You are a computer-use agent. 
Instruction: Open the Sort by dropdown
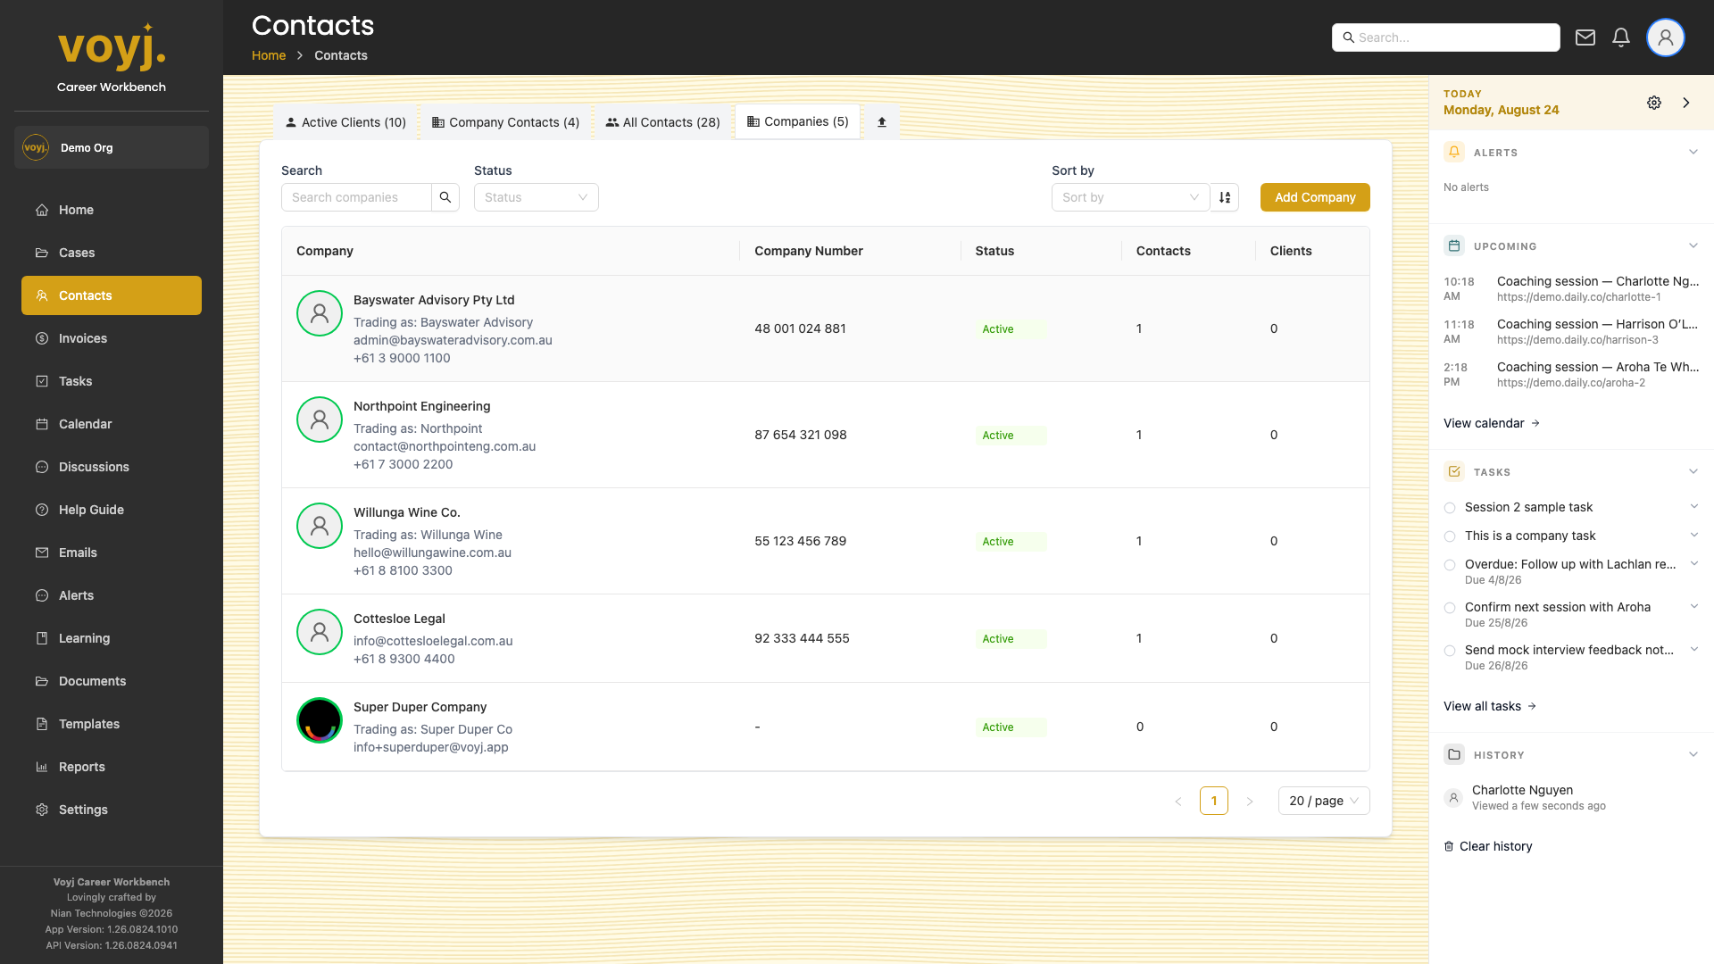point(1130,197)
